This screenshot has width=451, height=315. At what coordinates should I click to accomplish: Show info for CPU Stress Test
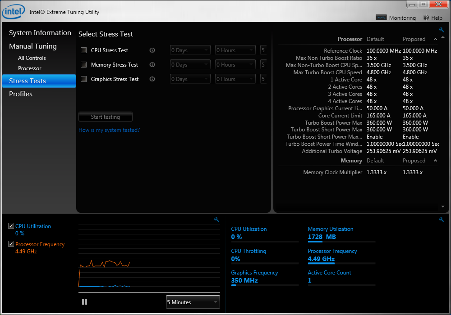(x=152, y=50)
